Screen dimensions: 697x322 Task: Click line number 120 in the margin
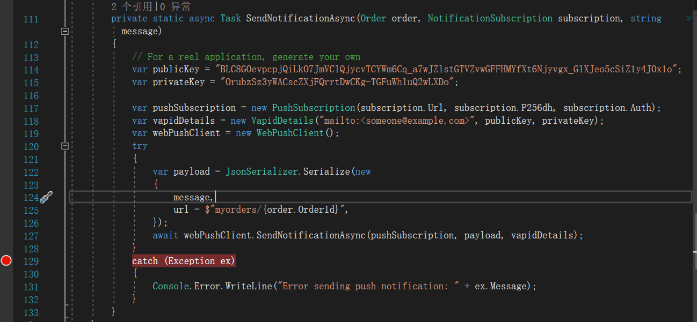[31, 146]
